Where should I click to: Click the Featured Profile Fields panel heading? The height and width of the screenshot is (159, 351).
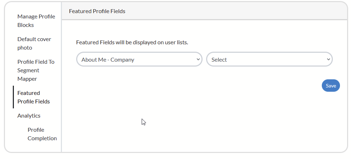pos(97,11)
